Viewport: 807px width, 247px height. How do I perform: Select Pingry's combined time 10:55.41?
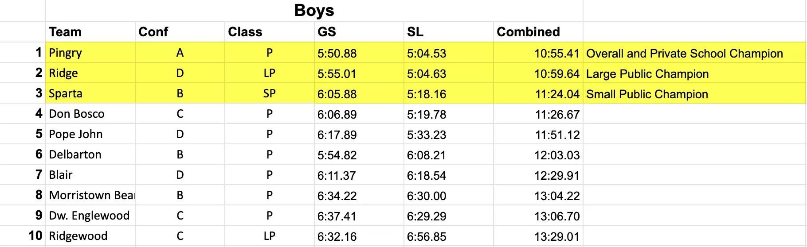click(x=556, y=54)
